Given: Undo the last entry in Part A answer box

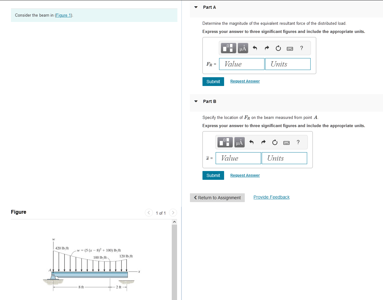Looking at the screenshot, I should pos(255,48).
